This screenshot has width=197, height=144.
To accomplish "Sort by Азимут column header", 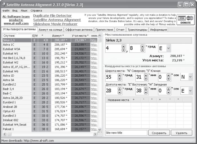I will [x=61, y=36].
